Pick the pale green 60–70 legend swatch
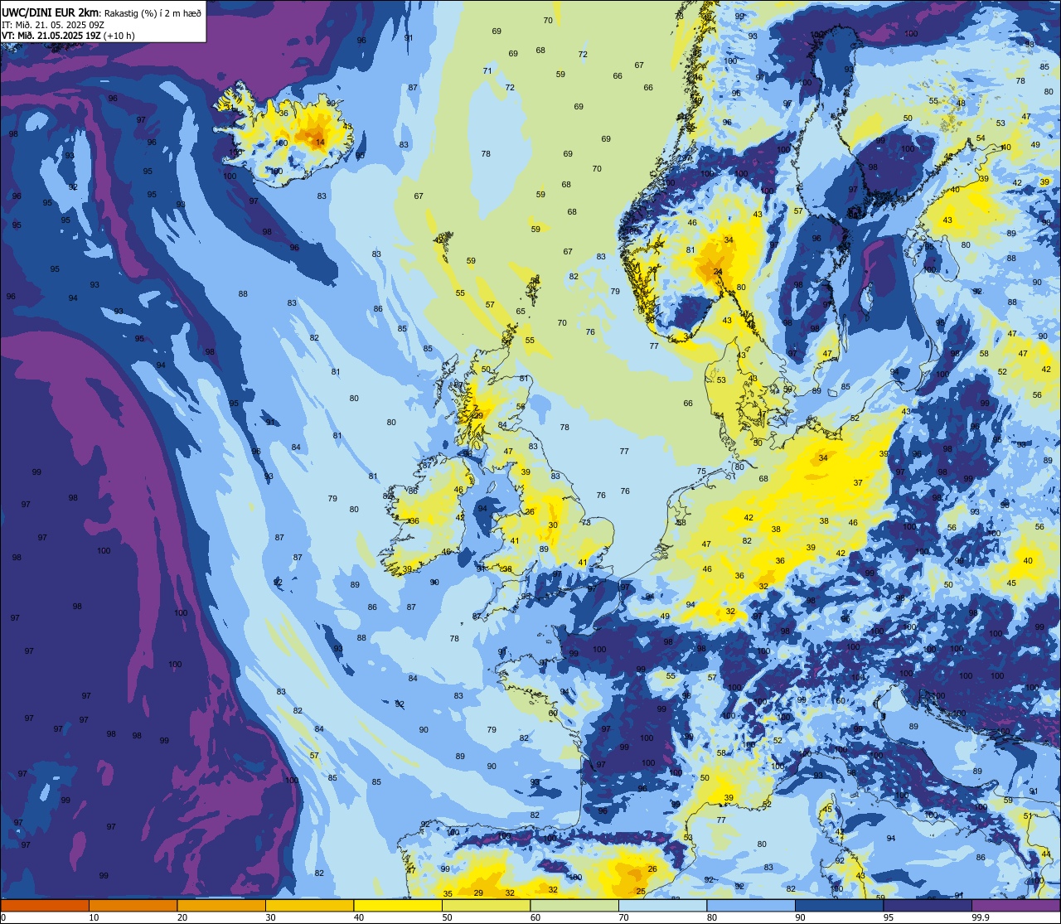 [574, 905]
